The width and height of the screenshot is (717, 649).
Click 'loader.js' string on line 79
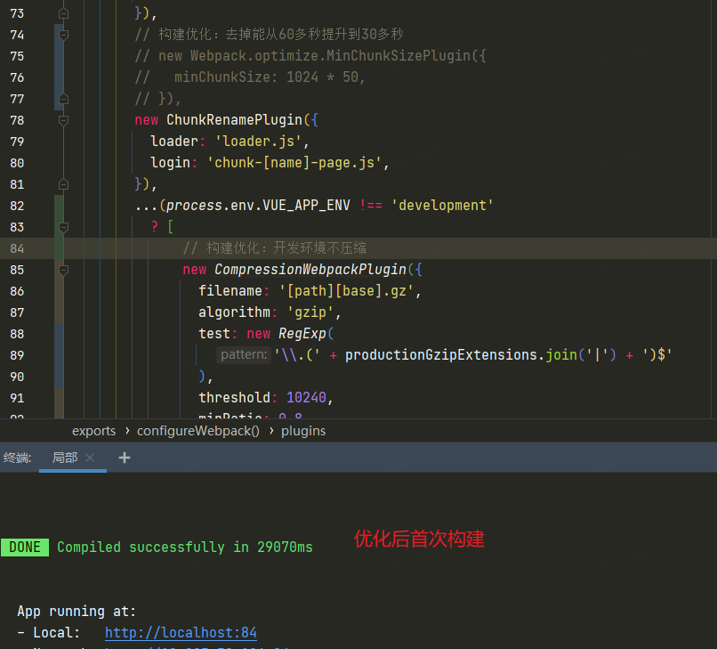coord(258,142)
